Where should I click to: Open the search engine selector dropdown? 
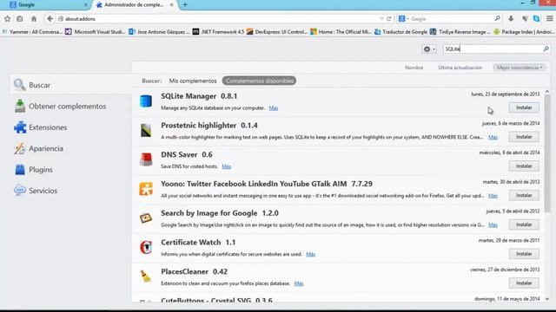click(x=403, y=19)
